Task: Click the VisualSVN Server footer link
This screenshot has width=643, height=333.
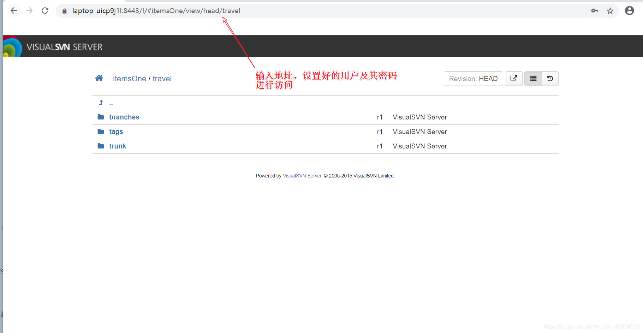Action: (302, 176)
